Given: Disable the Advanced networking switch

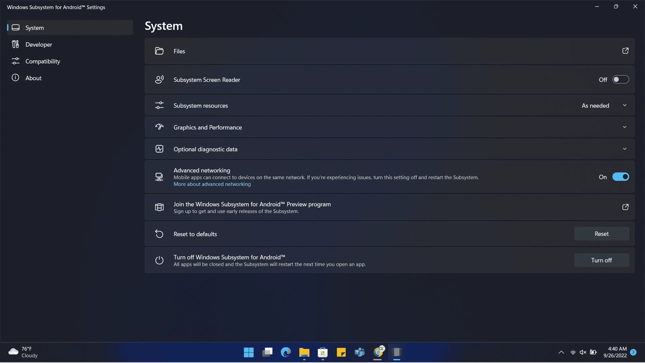Looking at the screenshot, I should (x=620, y=177).
